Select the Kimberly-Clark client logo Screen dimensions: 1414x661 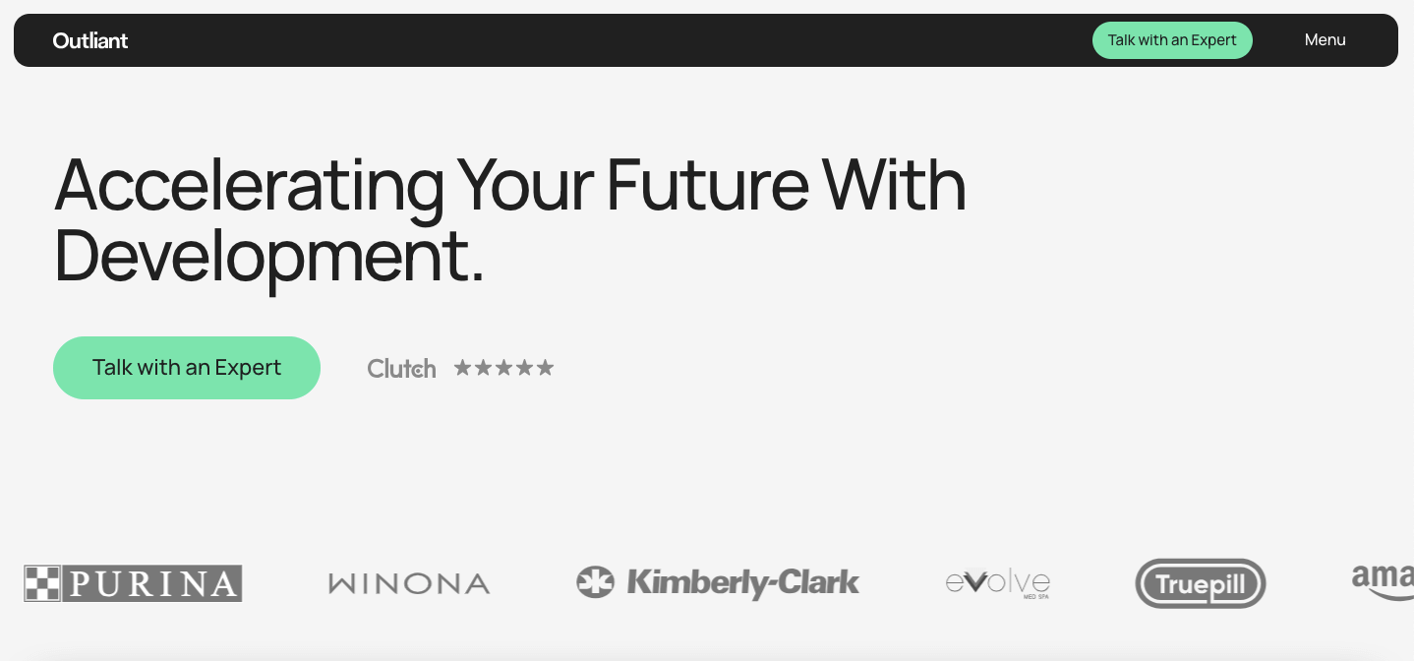coord(718,582)
